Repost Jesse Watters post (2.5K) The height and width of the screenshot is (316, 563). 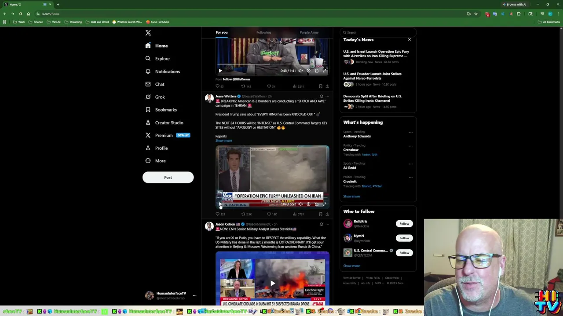[x=246, y=214]
